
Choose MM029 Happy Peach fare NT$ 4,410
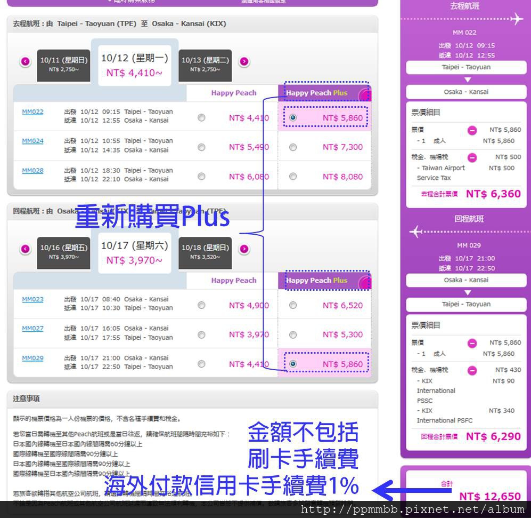pyautogui.click(x=201, y=364)
